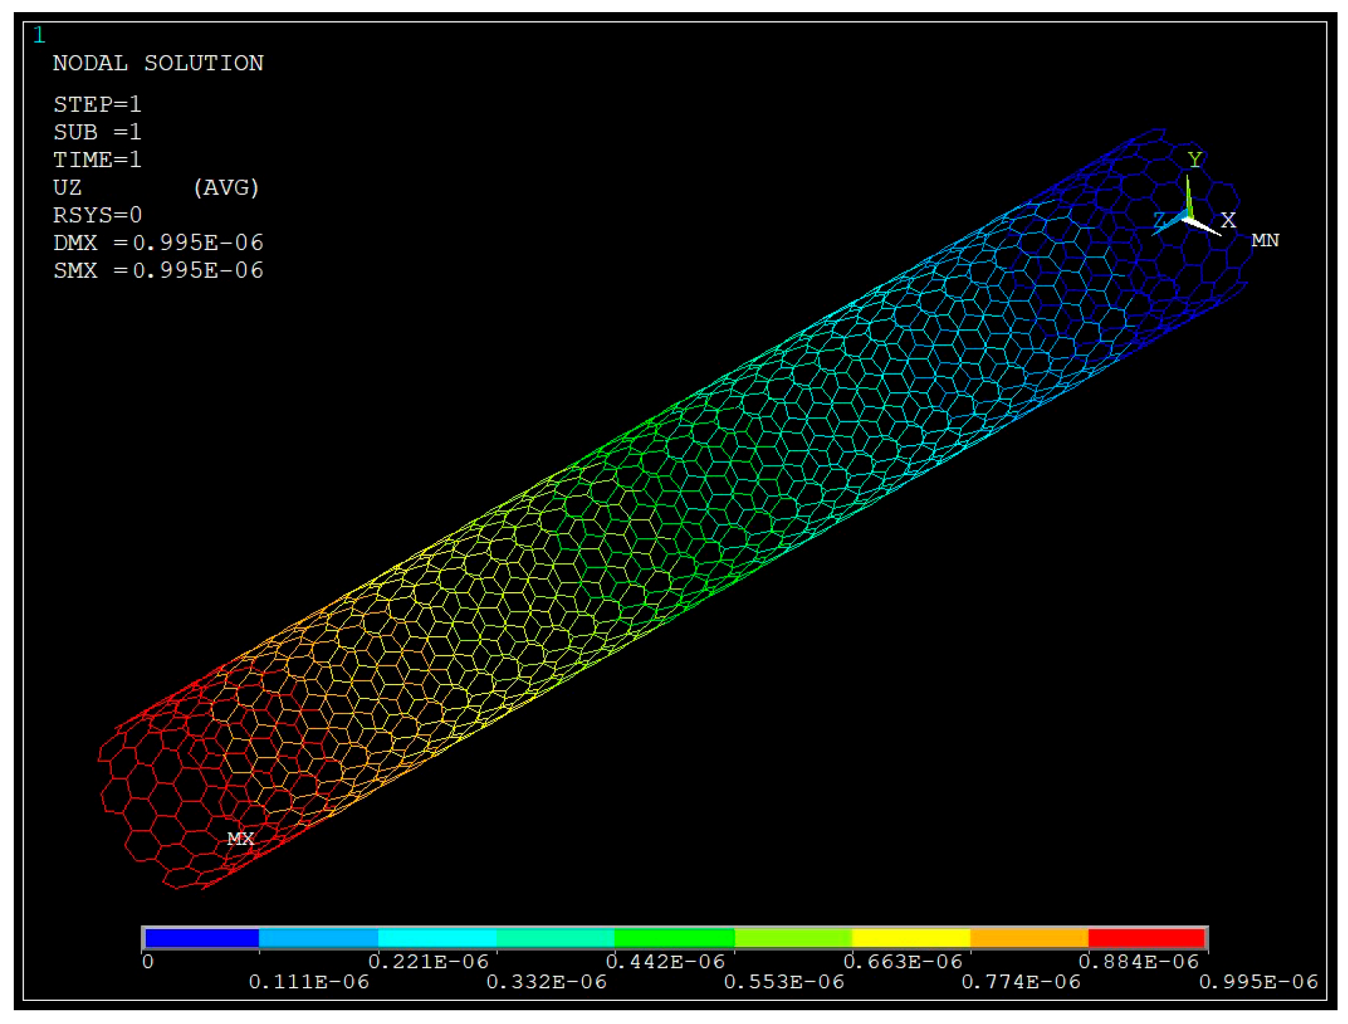Click the cyan legend color band
The height and width of the screenshot is (1024, 1348).
click(437, 938)
